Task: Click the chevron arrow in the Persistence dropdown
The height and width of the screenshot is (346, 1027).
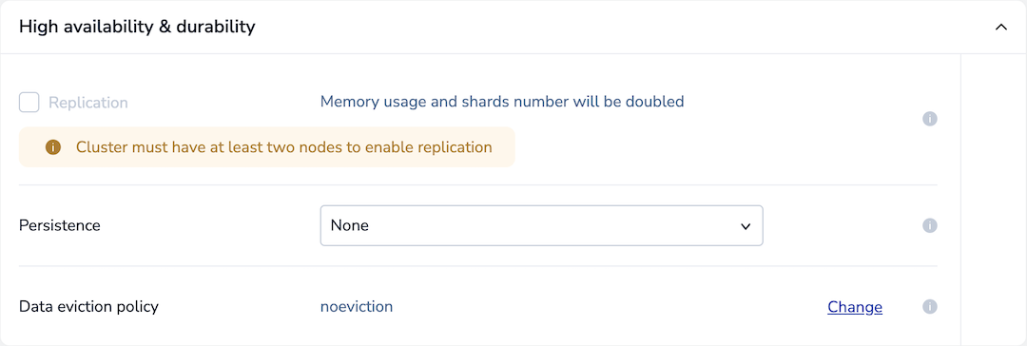Action: point(745,226)
